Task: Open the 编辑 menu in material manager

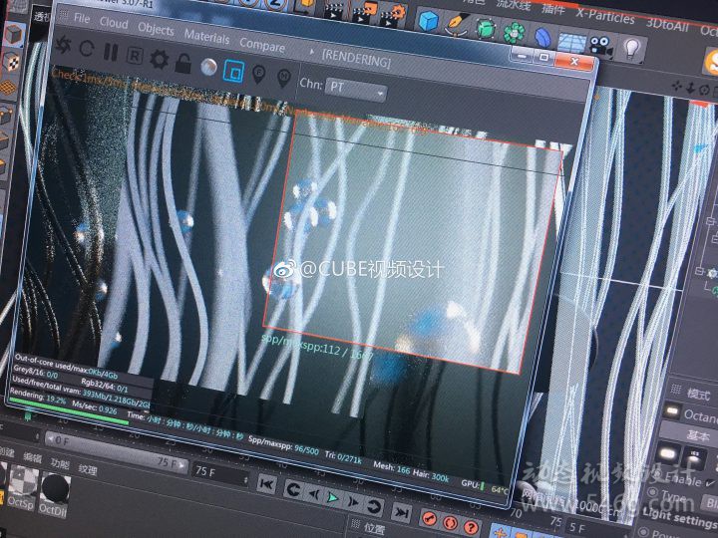Action: click(33, 458)
